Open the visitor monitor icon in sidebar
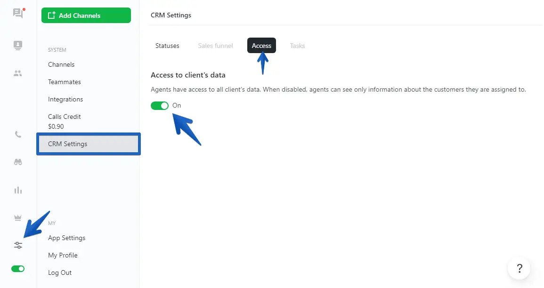 [x=18, y=46]
